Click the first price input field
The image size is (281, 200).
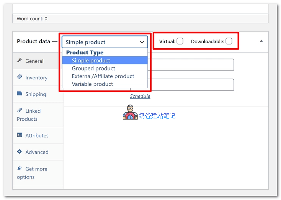click(x=191, y=65)
